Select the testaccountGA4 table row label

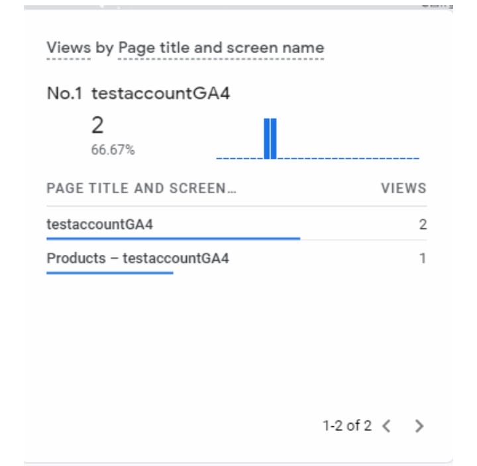click(100, 224)
